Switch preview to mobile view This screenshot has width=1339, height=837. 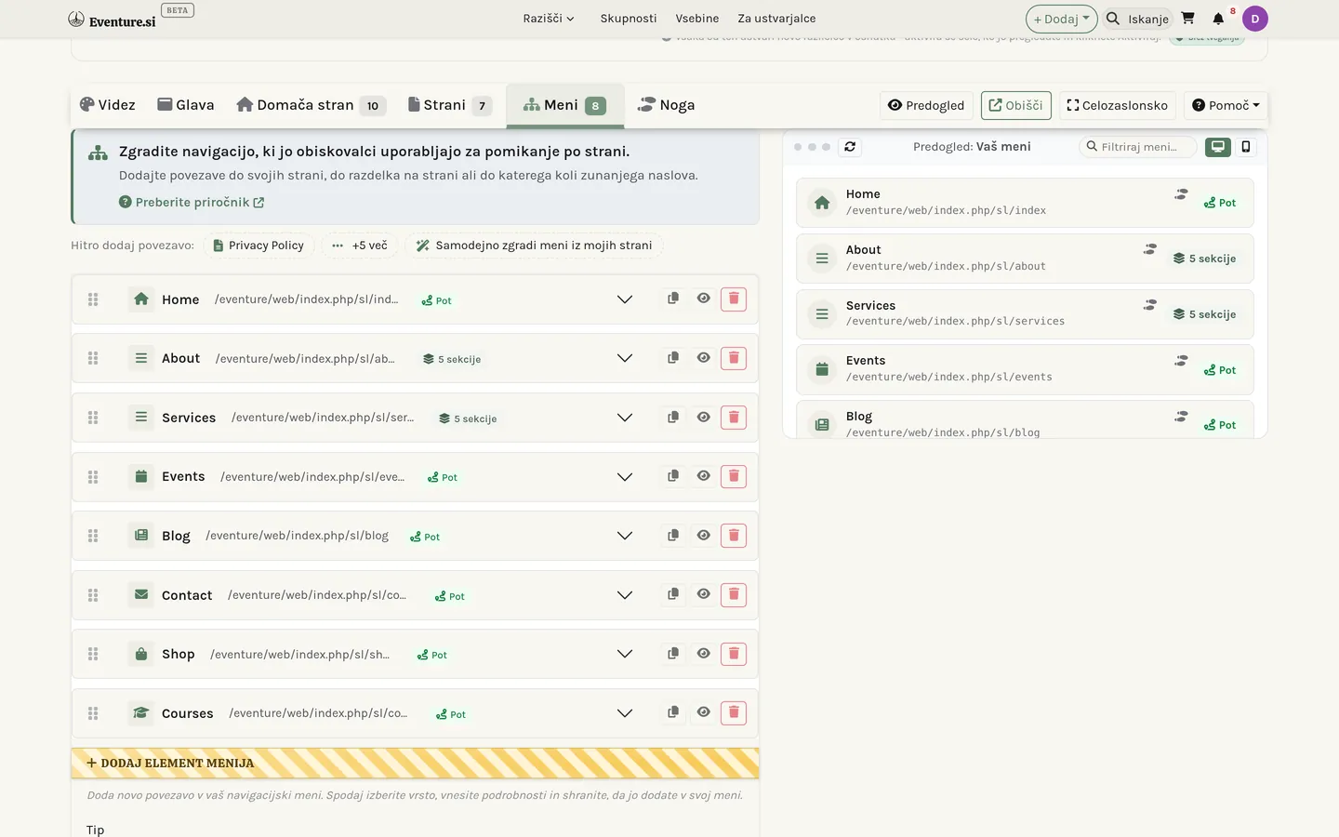[x=1246, y=147]
